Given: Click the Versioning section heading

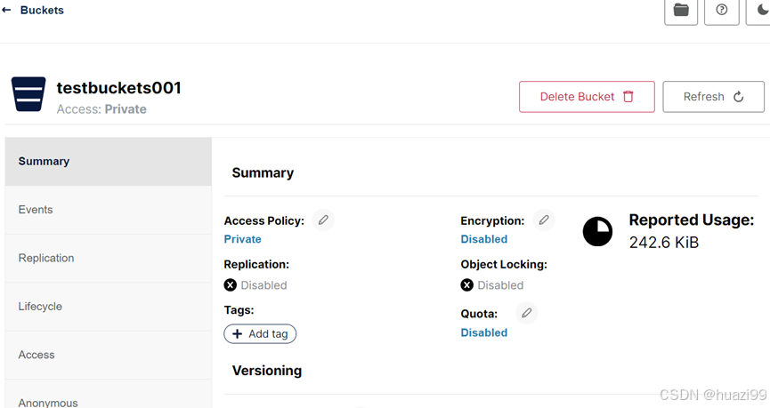Looking at the screenshot, I should [x=267, y=371].
